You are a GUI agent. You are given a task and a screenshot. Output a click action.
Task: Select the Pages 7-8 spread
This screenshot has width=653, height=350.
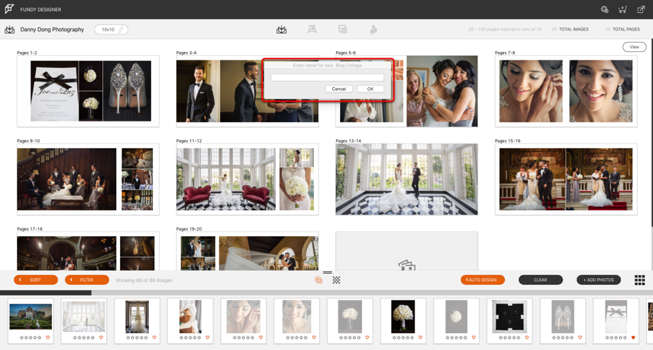566,91
